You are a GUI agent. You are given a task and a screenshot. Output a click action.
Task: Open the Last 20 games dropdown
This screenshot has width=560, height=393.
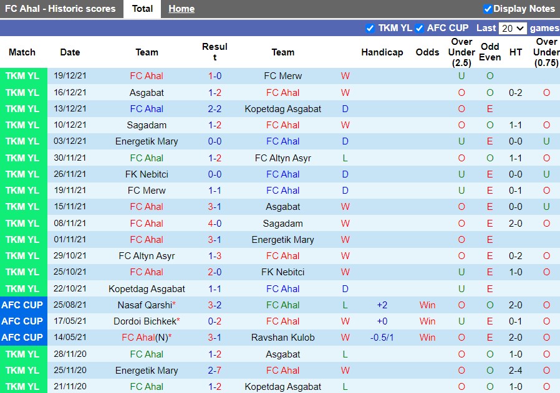pyautogui.click(x=513, y=28)
